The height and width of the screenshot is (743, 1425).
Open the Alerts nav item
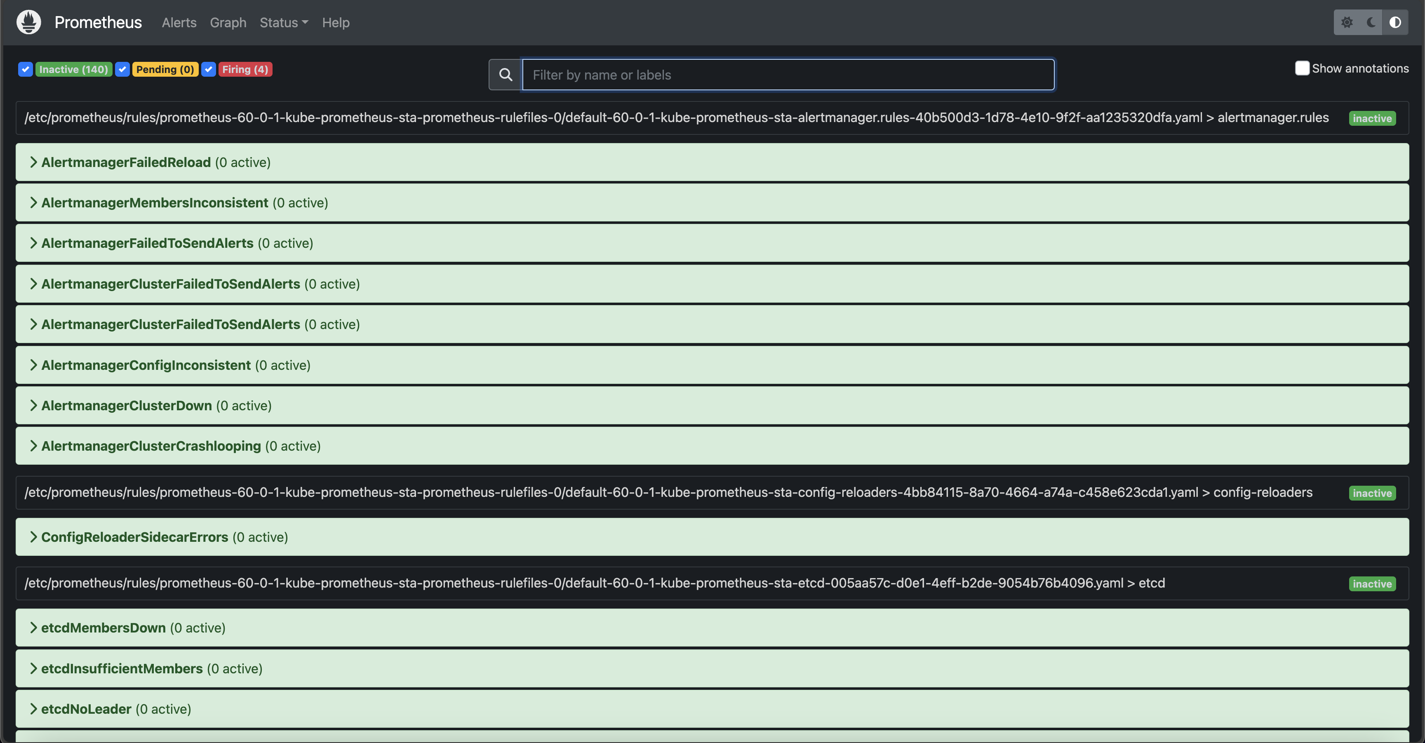point(179,23)
